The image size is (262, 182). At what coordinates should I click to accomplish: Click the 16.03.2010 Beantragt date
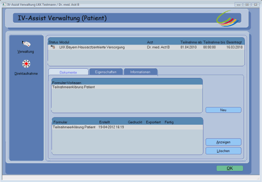coord(234,47)
